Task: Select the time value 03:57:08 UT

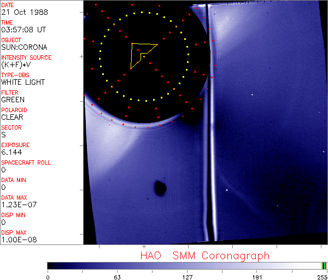Action: coord(23,30)
